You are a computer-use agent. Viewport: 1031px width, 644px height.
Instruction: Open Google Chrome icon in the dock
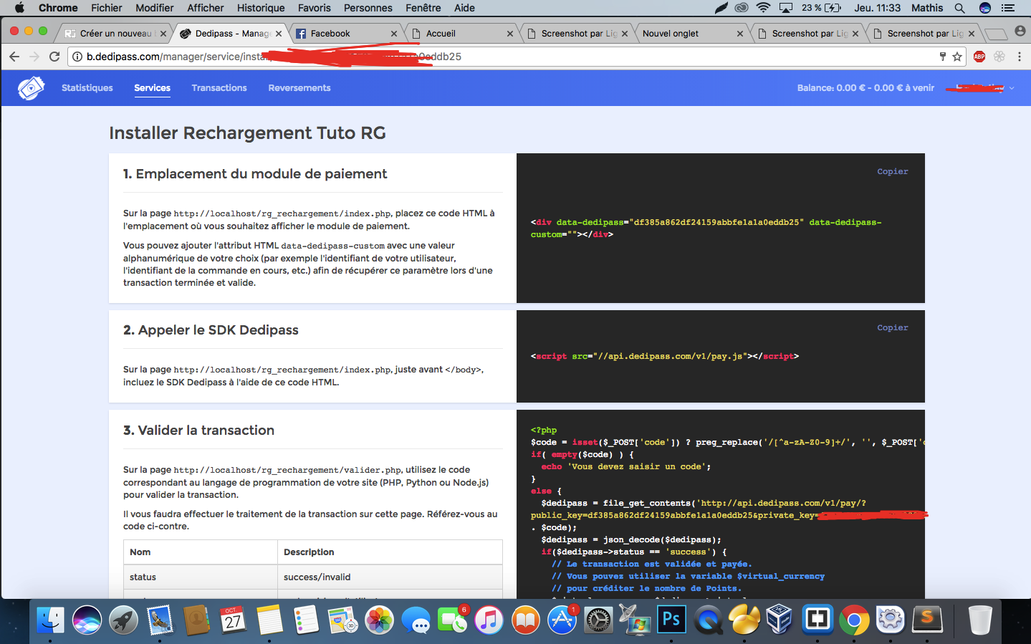point(854,620)
